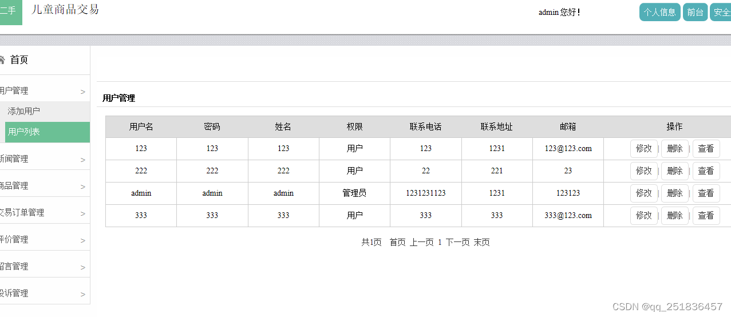Expand the 商品管理 chevron arrow

[x=82, y=187]
